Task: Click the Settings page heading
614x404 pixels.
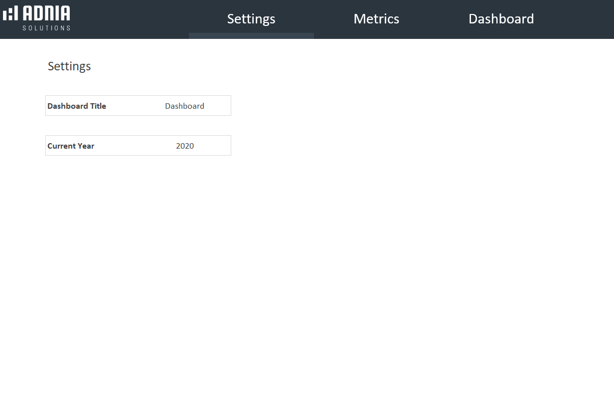Action: (69, 66)
